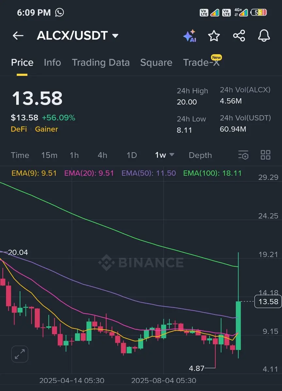Tap the 24h High value 20.00
The height and width of the screenshot is (391, 282).
(187, 102)
